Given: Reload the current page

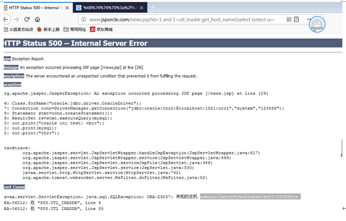Looking at the screenshot, I should (x=27, y=20).
